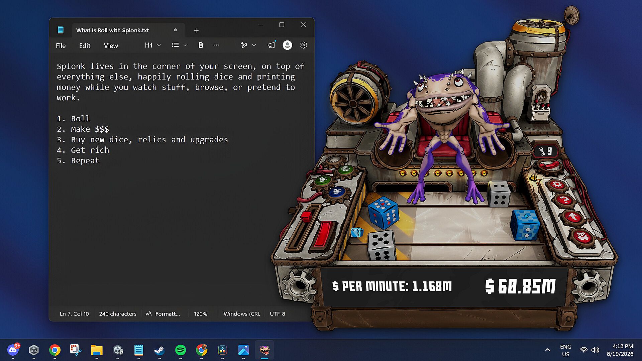Toggle bold formatting in Notepad
Image resolution: width=642 pixels, height=361 pixels.
pyautogui.click(x=201, y=45)
